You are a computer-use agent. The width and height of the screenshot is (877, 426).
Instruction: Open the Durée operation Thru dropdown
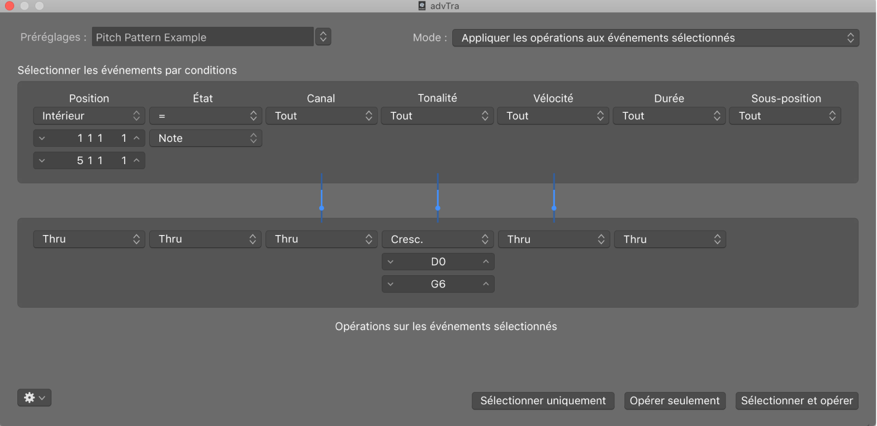pos(670,239)
